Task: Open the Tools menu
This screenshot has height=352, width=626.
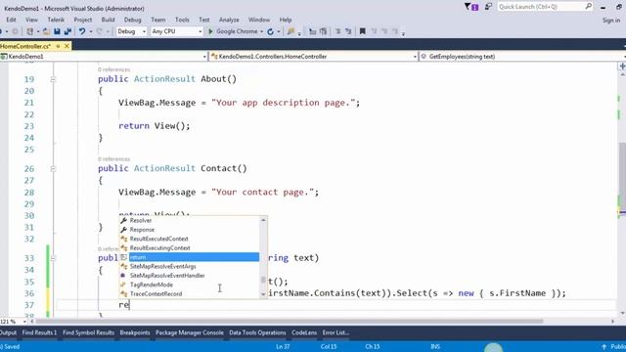Action: pos(182,20)
